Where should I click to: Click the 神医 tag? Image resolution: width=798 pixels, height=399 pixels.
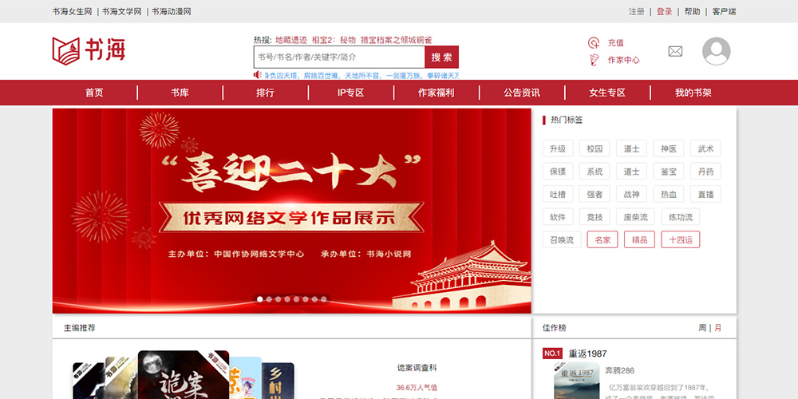[669, 148]
